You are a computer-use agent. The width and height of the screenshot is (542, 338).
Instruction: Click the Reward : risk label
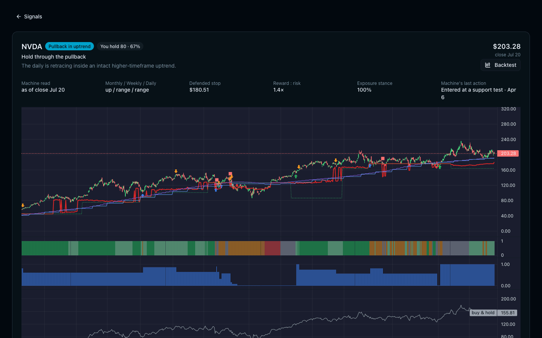coord(287,83)
